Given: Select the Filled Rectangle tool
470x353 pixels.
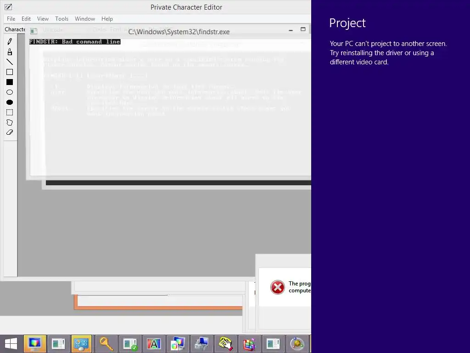Looking at the screenshot, I should click(10, 82).
